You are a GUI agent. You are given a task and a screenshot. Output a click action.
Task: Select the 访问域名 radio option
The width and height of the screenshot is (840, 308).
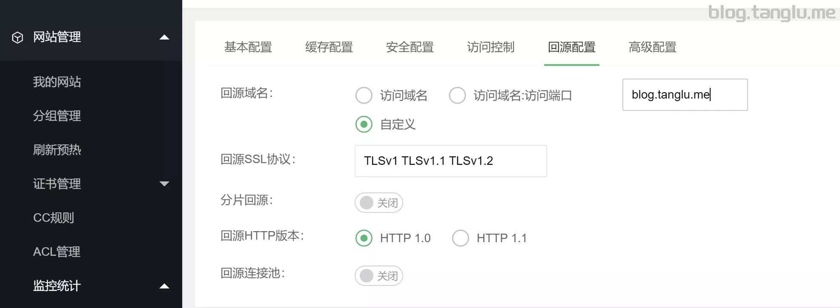[364, 95]
